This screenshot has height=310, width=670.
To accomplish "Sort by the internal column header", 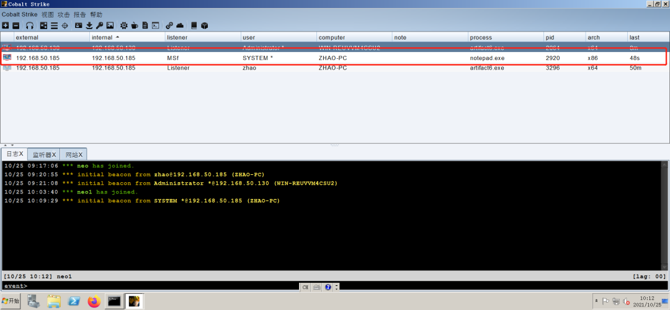I will coord(127,37).
